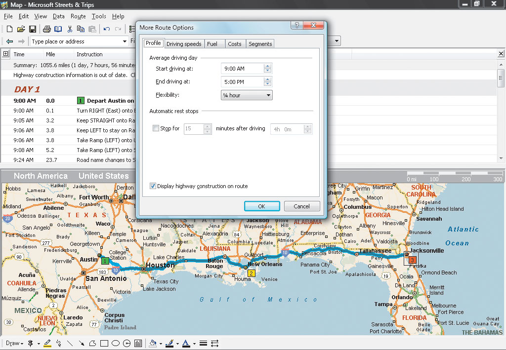
Task: Insert a text box with the text box tool
Action: click(x=138, y=343)
